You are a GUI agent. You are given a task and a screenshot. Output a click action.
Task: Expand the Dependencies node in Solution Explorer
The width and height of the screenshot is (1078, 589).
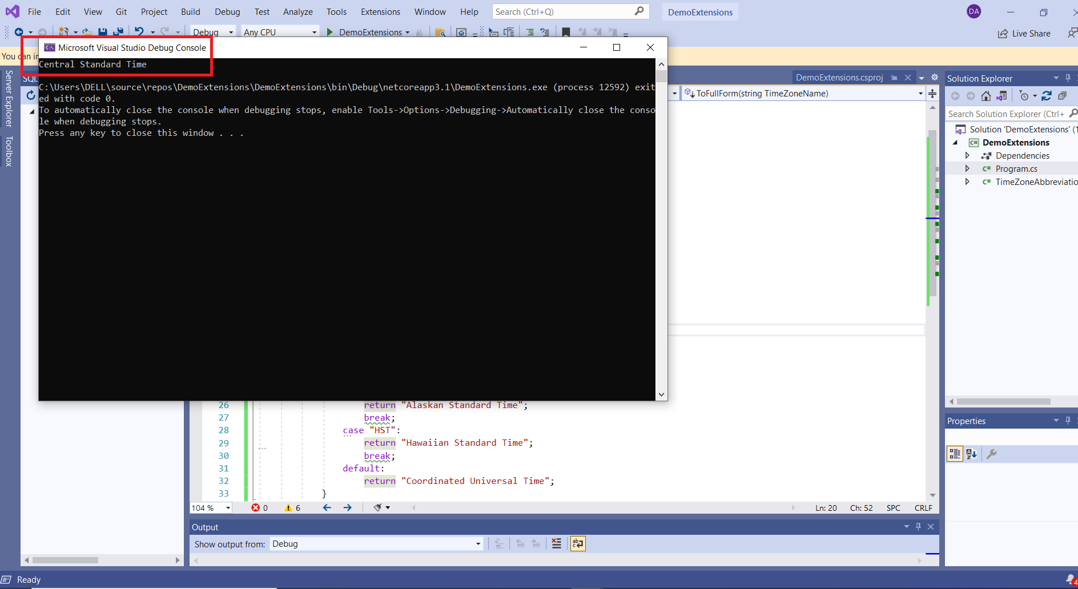968,155
